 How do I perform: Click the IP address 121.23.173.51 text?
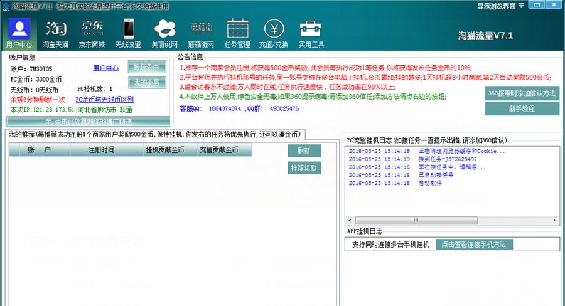(x=53, y=110)
